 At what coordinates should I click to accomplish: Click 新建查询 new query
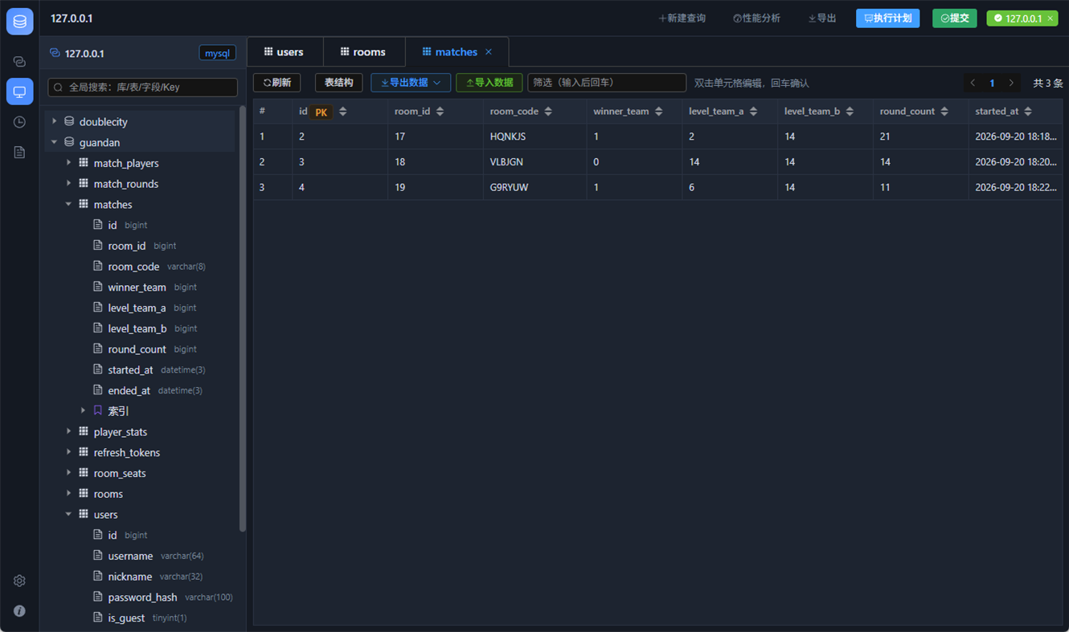tap(682, 18)
